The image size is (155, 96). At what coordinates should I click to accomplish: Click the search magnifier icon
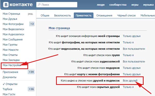[x=39, y=5]
